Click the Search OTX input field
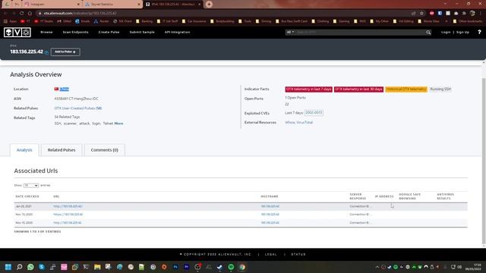486x273 pixels. pos(359,32)
